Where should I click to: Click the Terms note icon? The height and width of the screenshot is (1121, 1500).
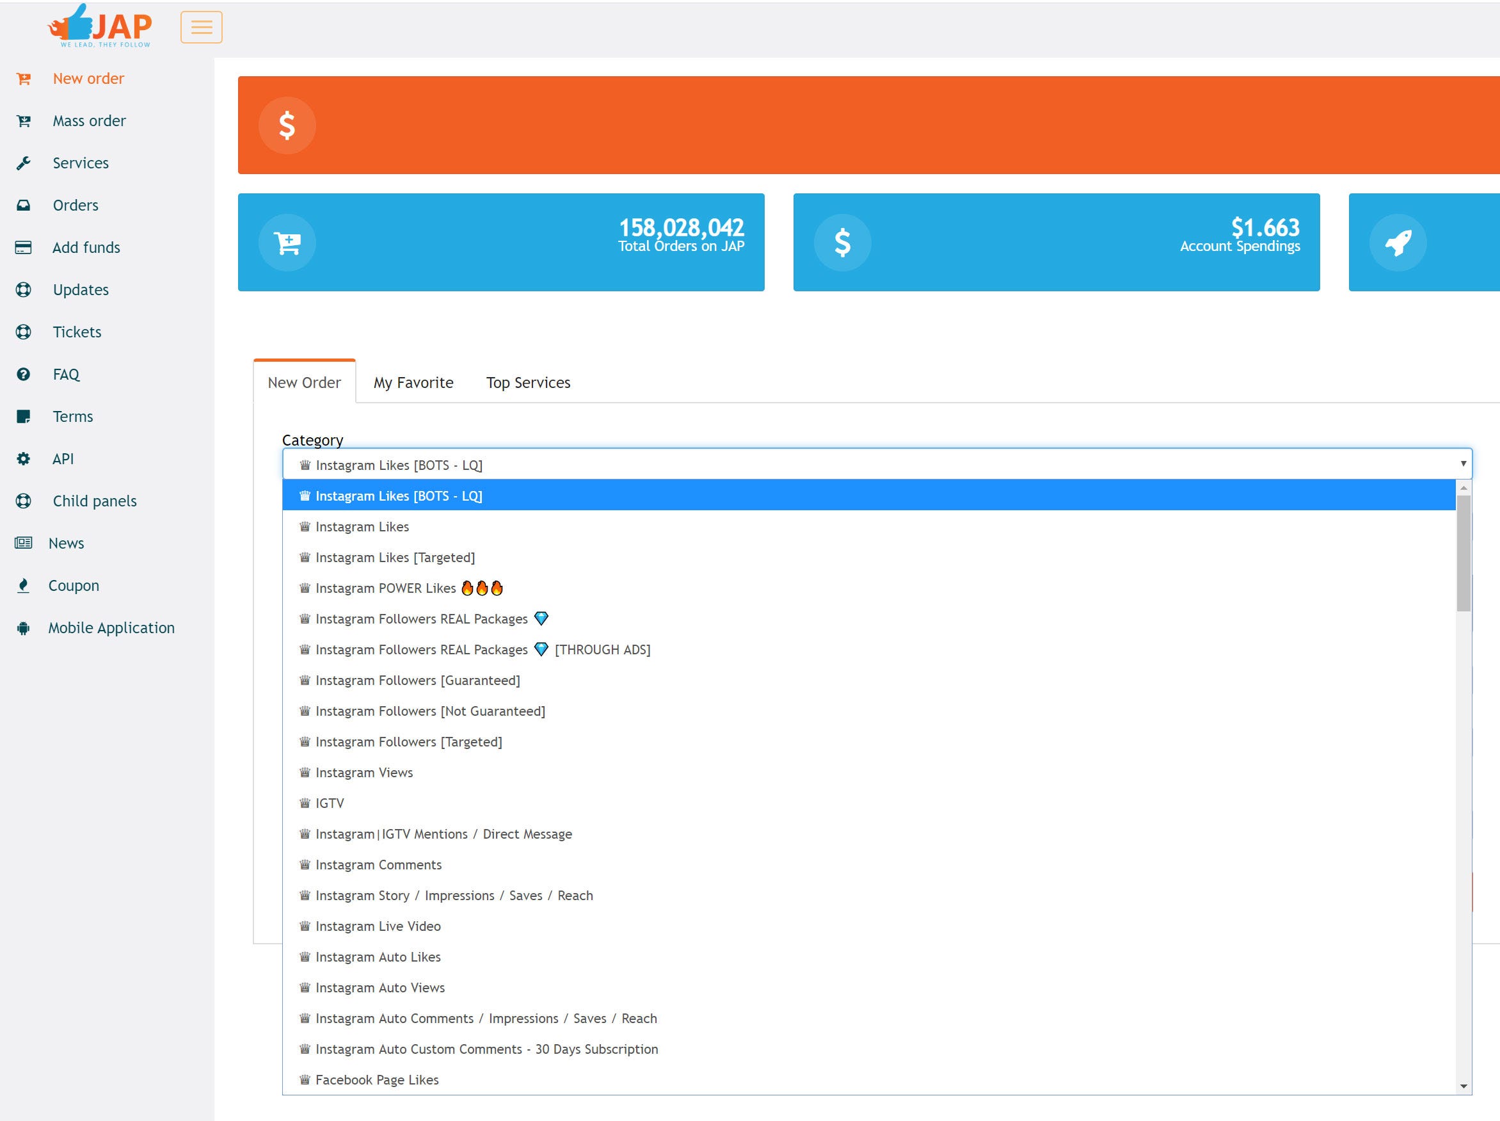point(24,416)
